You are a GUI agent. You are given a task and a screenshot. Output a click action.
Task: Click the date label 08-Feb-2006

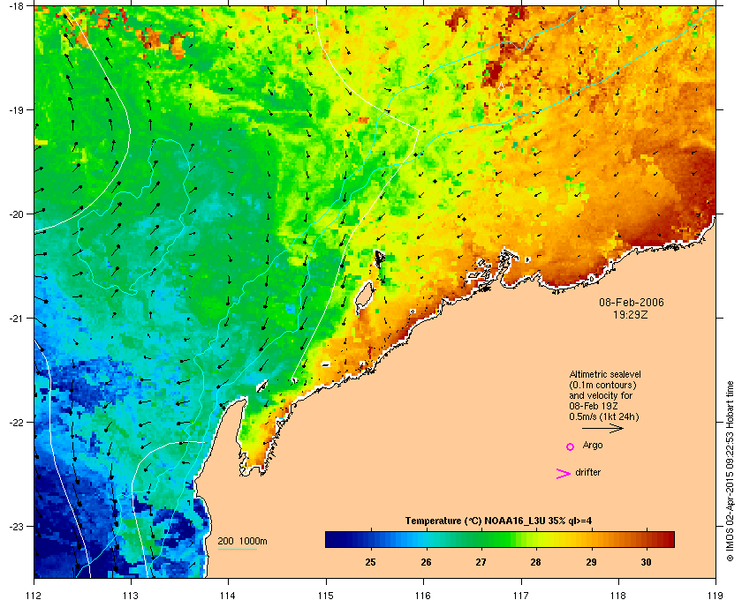(x=632, y=302)
